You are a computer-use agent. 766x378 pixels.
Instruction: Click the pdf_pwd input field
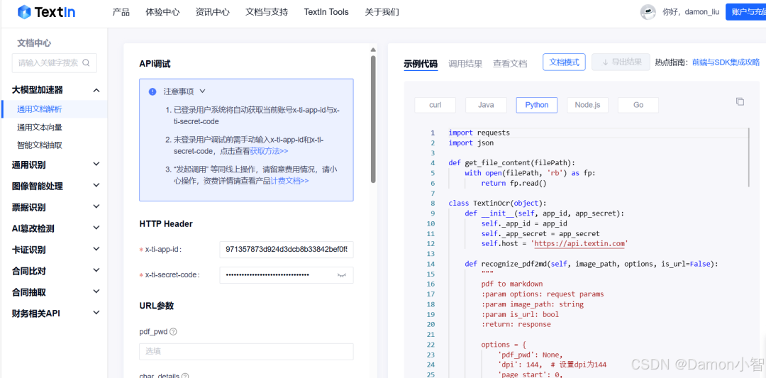246,352
